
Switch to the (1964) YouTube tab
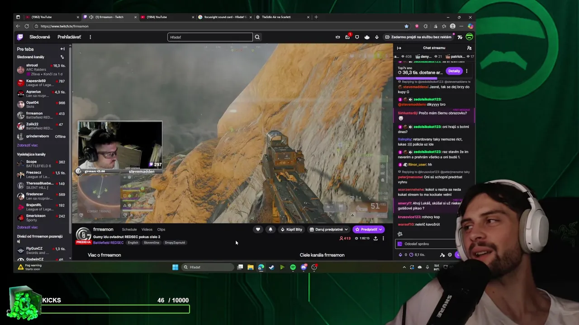coord(167,17)
